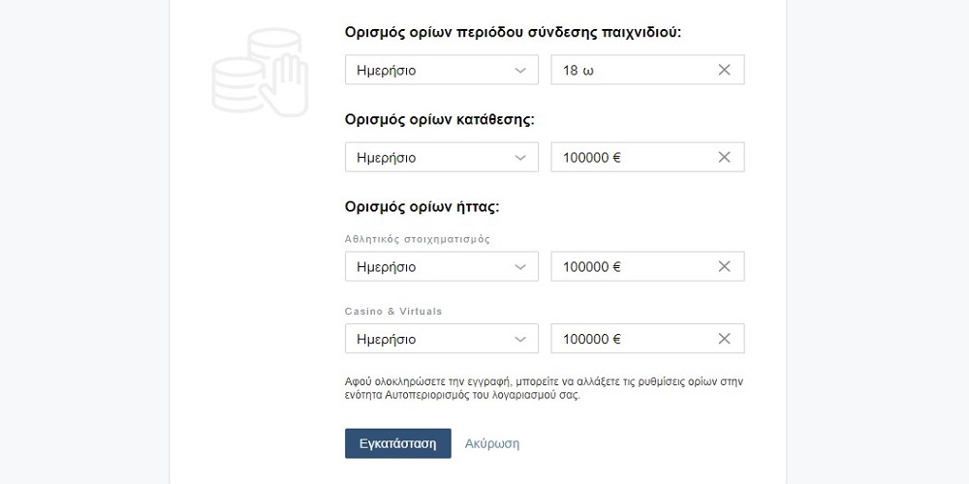This screenshot has height=484, width=969.
Task: Click the heading Ορισμός ορίων ήττας
Action: 422,207
